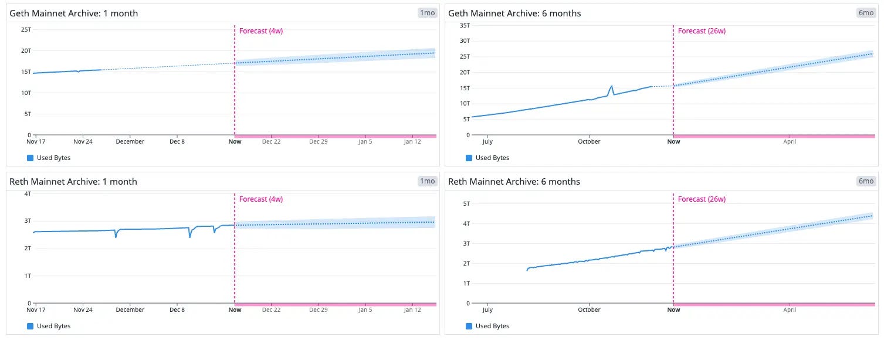884x340 pixels.
Task: Toggle the Used Bytes legend in Reth 6 months
Action: [487, 326]
